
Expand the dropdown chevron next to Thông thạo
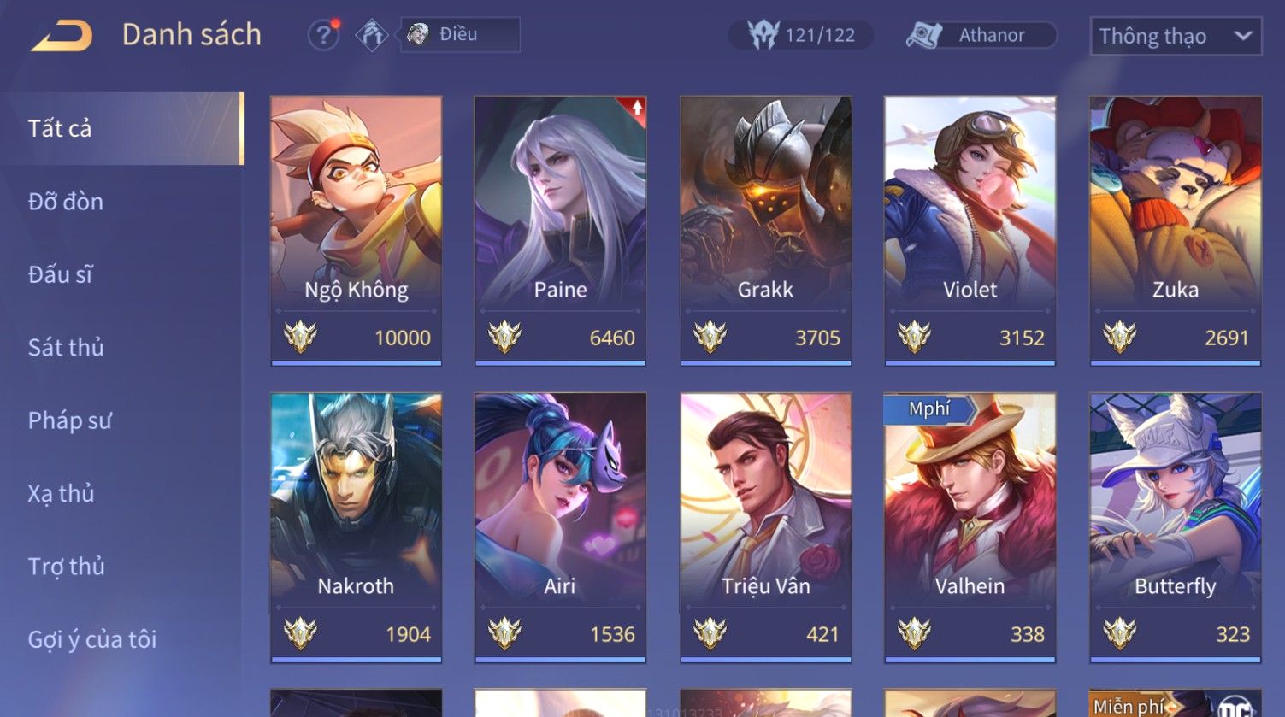coord(1243,36)
